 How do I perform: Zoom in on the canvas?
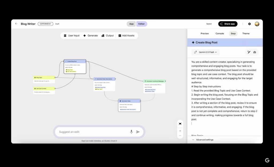(180, 131)
